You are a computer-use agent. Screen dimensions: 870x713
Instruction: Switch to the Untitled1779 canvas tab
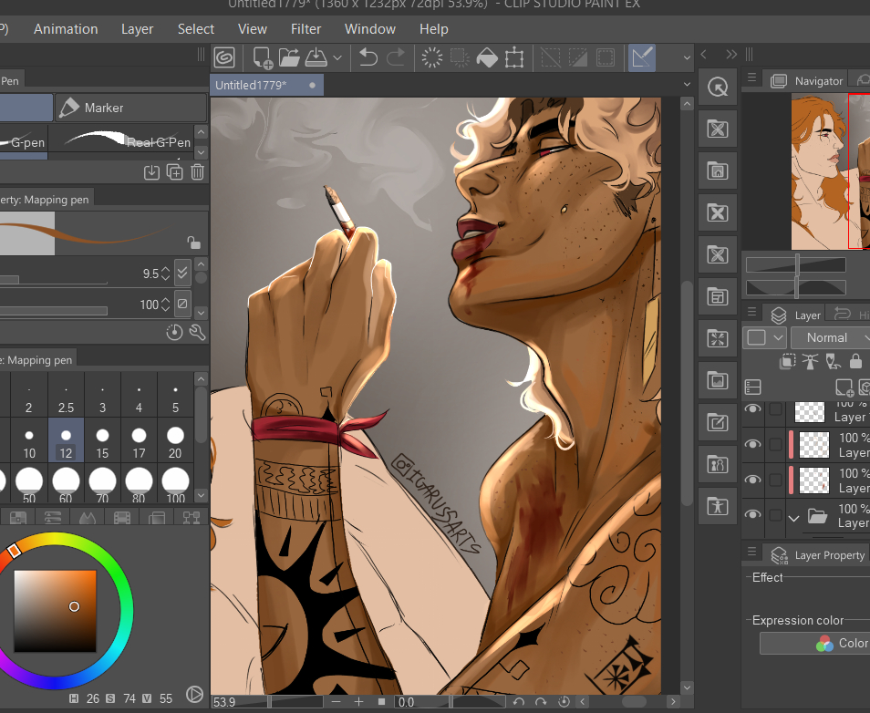[251, 85]
